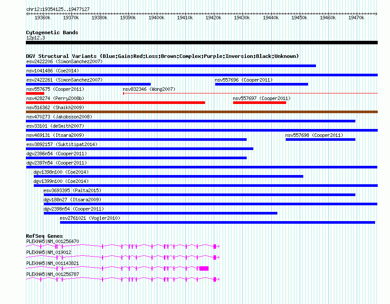Select the esv2761021 (Vogler2010) label
390x304 pixels.
coord(90,218)
